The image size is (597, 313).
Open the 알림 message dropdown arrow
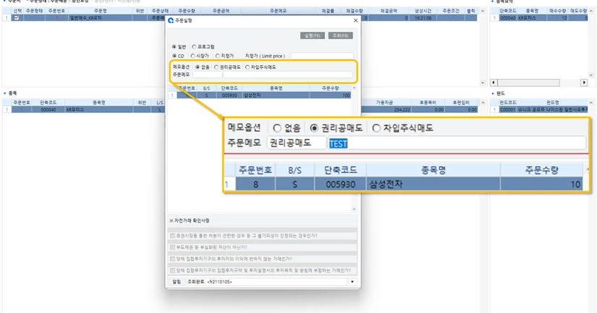tap(352, 282)
